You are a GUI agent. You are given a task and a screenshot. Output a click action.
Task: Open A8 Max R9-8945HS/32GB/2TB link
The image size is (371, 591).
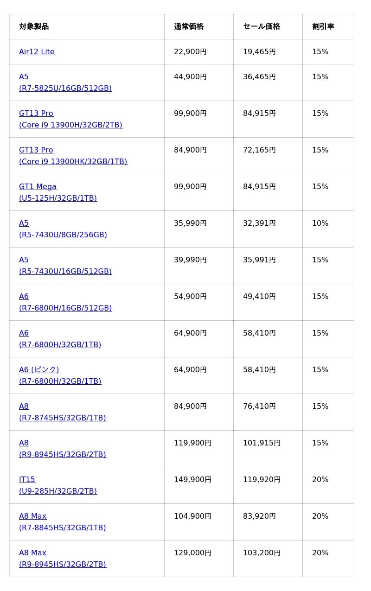pyautogui.click(x=62, y=564)
